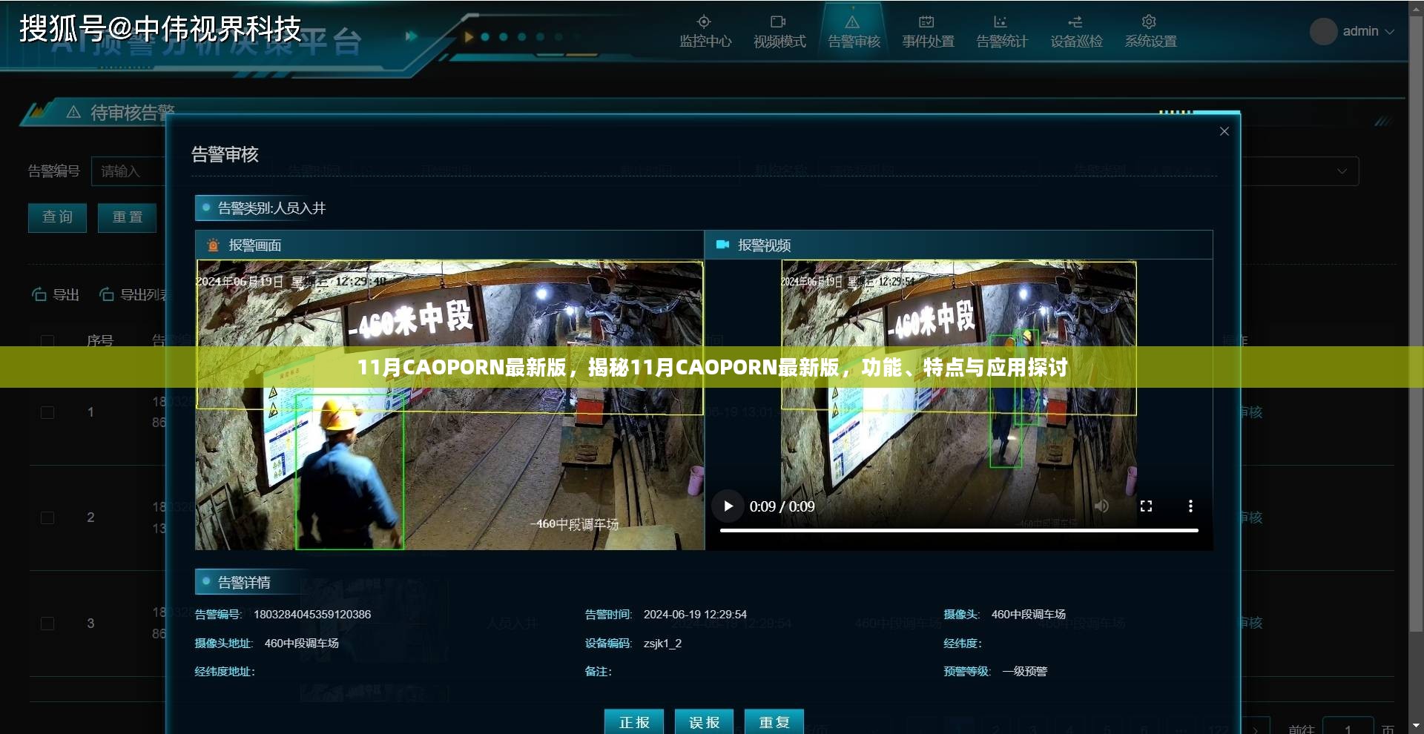Image resolution: width=1424 pixels, height=734 pixels.
Task: Click the 正报 confirm alarm button
Action: [x=634, y=722]
